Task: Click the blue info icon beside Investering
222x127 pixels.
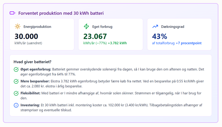Action: (16, 105)
